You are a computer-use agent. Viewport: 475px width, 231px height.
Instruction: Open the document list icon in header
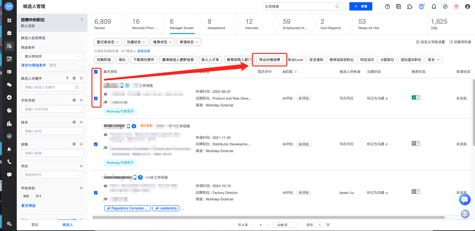pyautogui.click(x=399, y=6)
